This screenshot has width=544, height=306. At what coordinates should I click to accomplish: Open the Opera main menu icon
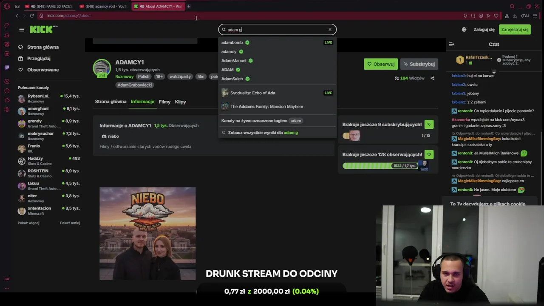[x=6, y=6]
